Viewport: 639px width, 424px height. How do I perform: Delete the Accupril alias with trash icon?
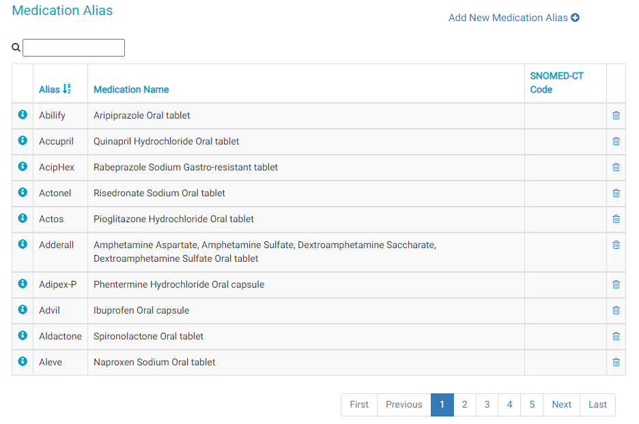tap(616, 141)
